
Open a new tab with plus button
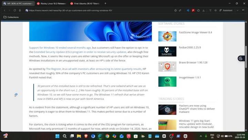[105, 3]
